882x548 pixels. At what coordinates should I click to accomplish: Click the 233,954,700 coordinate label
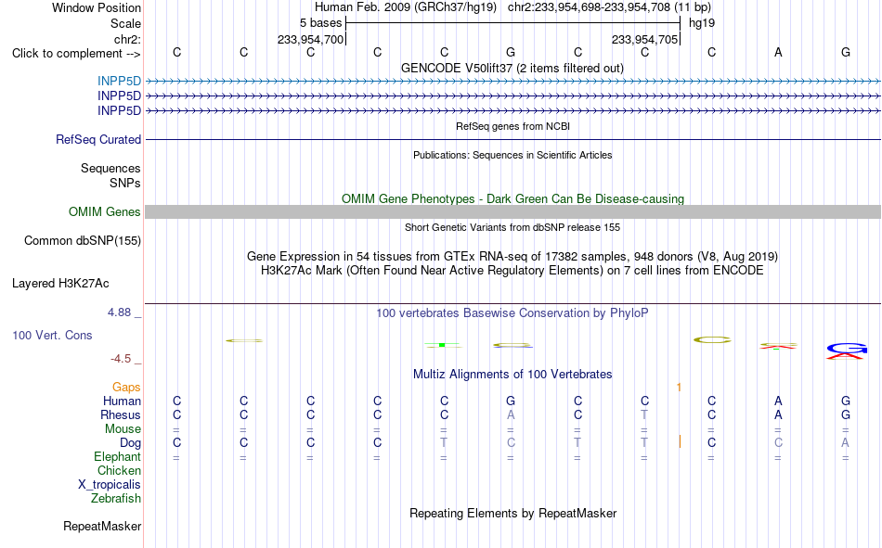[310, 39]
